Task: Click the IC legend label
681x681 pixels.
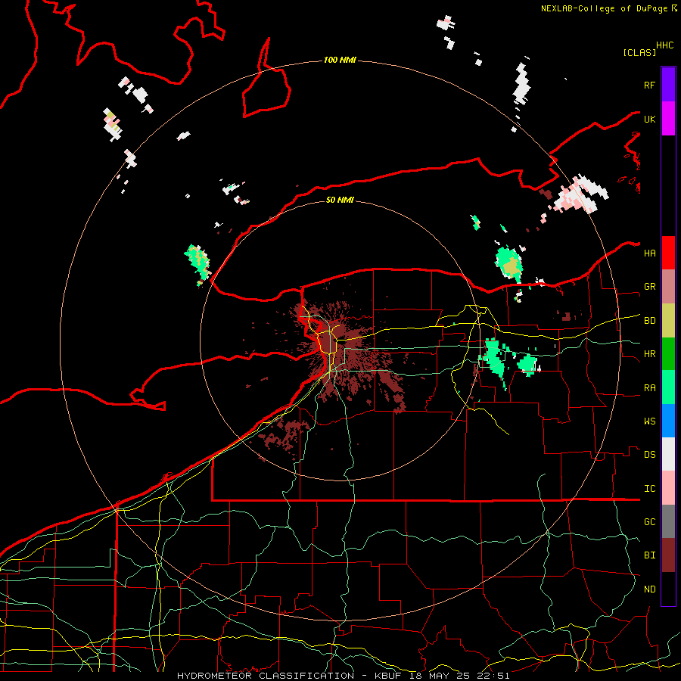Action: (x=650, y=489)
